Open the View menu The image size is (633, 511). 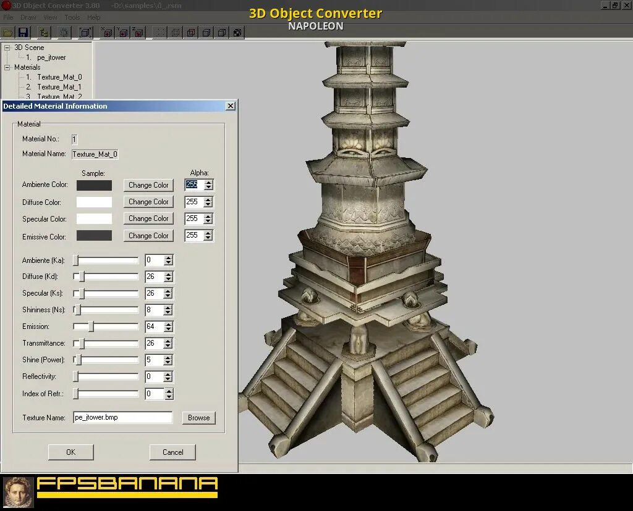(50, 17)
